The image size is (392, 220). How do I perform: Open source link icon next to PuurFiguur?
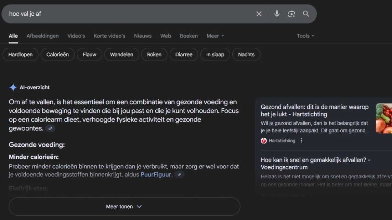[x=179, y=175]
